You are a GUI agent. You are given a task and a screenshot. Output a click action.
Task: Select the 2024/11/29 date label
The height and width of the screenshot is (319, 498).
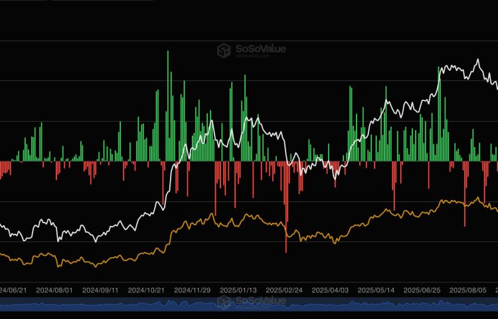(x=191, y=290)
